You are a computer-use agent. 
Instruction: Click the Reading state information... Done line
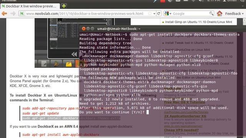[x=115, y=48]
